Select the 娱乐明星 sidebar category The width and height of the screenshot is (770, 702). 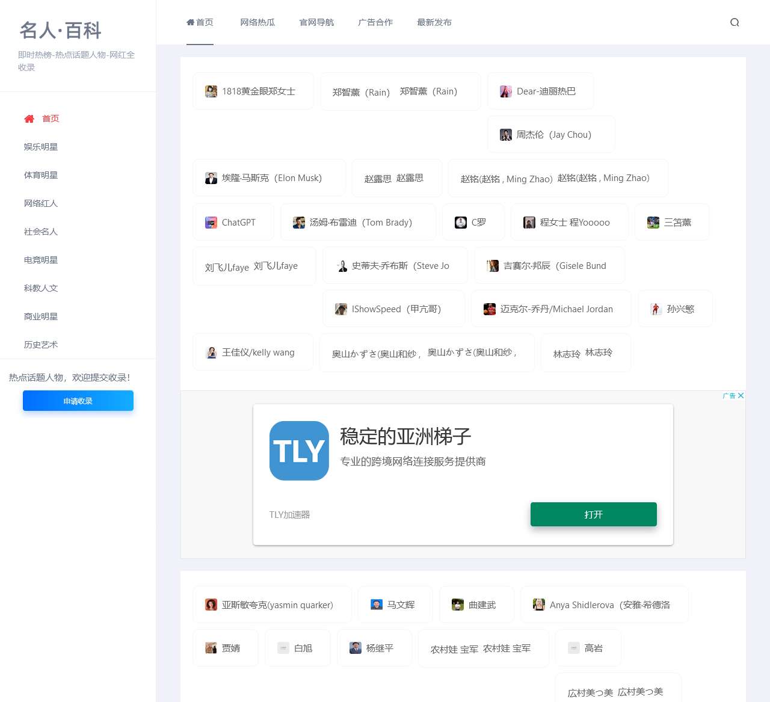pyautogui.click(x=40, y=146)
